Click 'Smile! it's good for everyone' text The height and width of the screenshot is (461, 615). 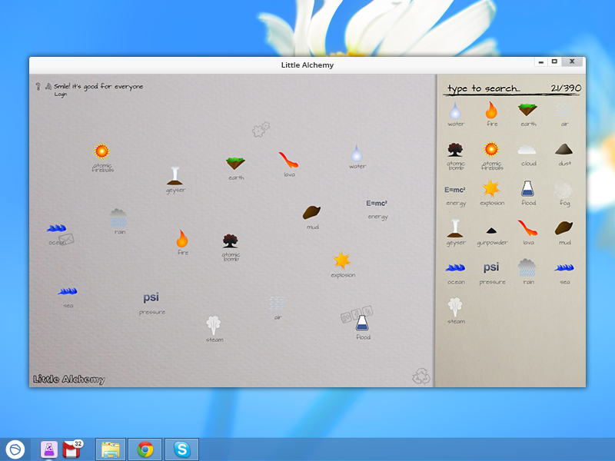pyautogui.click(x=98, y=86)
